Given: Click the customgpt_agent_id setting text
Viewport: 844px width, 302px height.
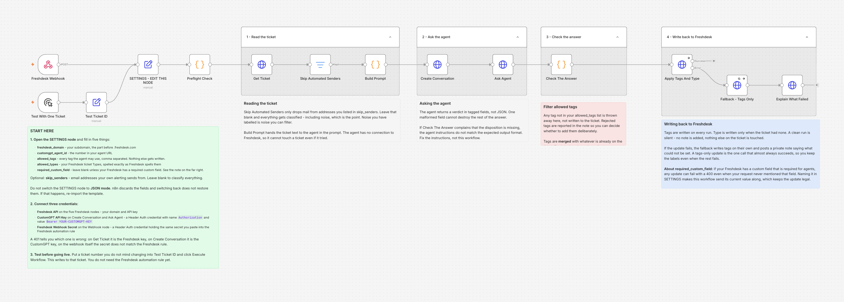Looking at the screenshot, I should point(52,153).
